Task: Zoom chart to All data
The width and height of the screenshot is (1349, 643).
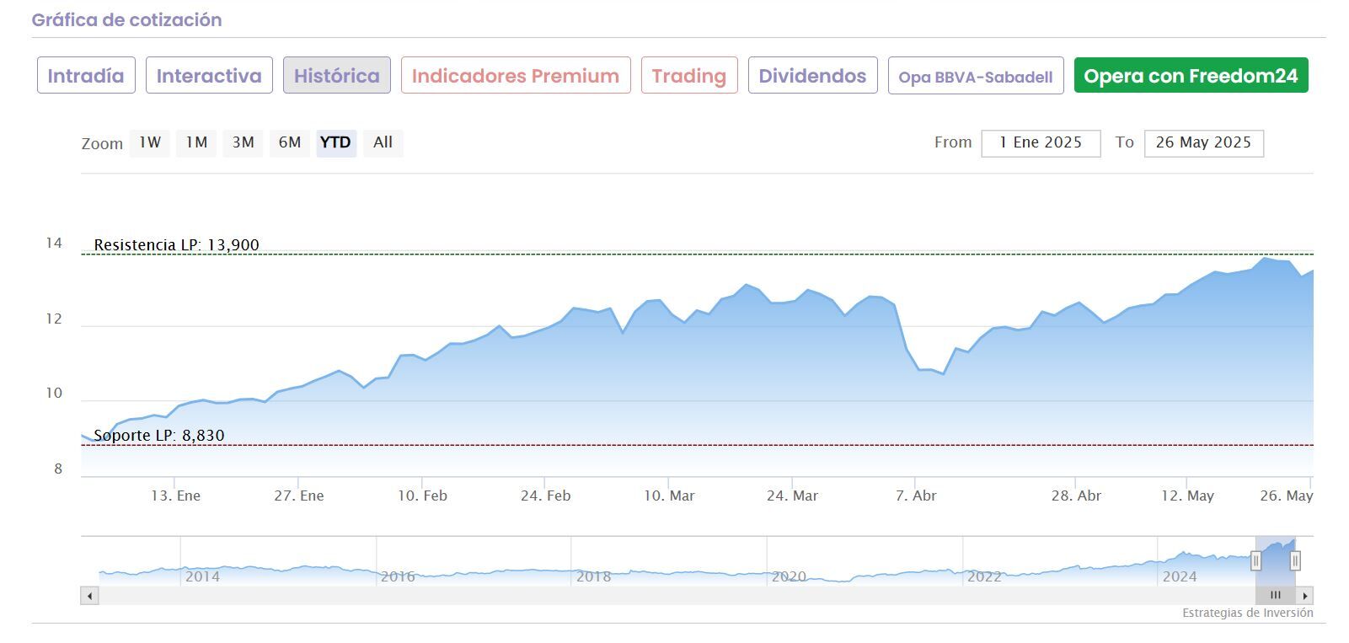Action: pos(383,142)
